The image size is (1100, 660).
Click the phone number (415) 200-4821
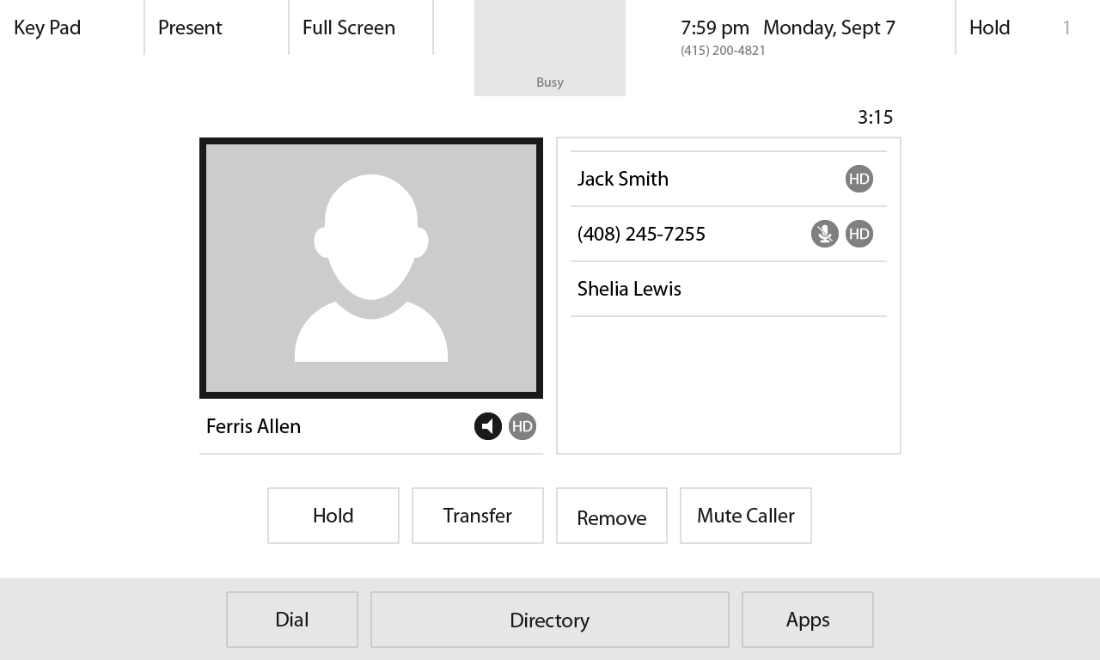click(x=723, y=51)
